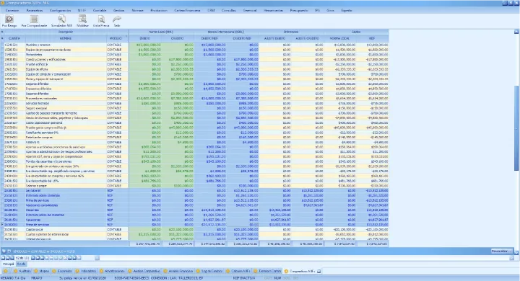520x281 pixels.
Task: Click the vertical scrollbar thumb
Action: (x=516, y=128)
